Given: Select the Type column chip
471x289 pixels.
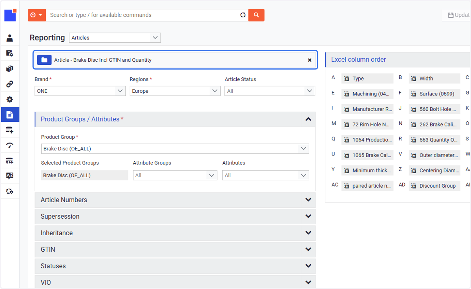Looking at the screenshot, I should coord(367,79).
